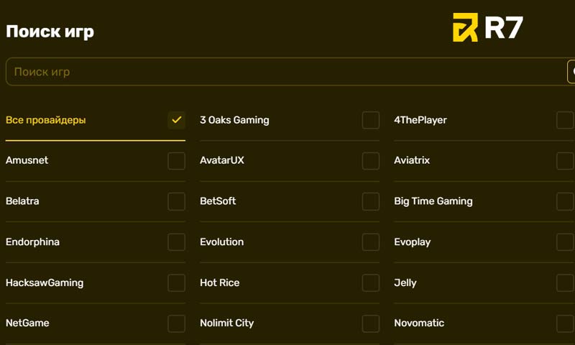Toggle the BetSoft provider checkbox
Viewport: 575px width, 345px height.
pos(371,201)
